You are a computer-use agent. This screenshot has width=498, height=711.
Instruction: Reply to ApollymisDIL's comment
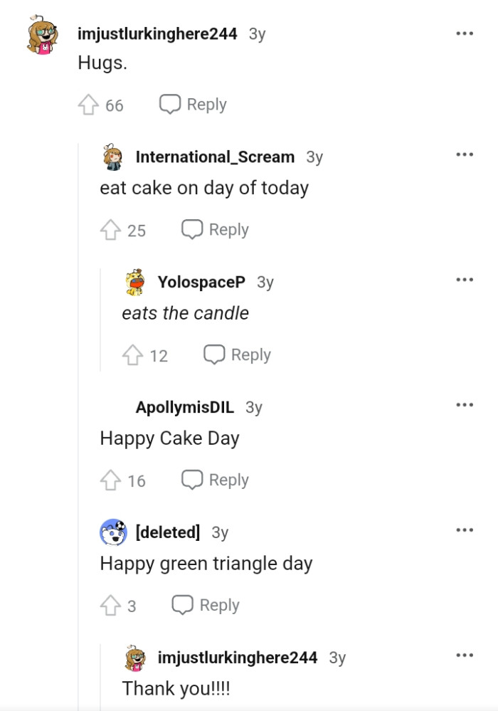point(215,480)
